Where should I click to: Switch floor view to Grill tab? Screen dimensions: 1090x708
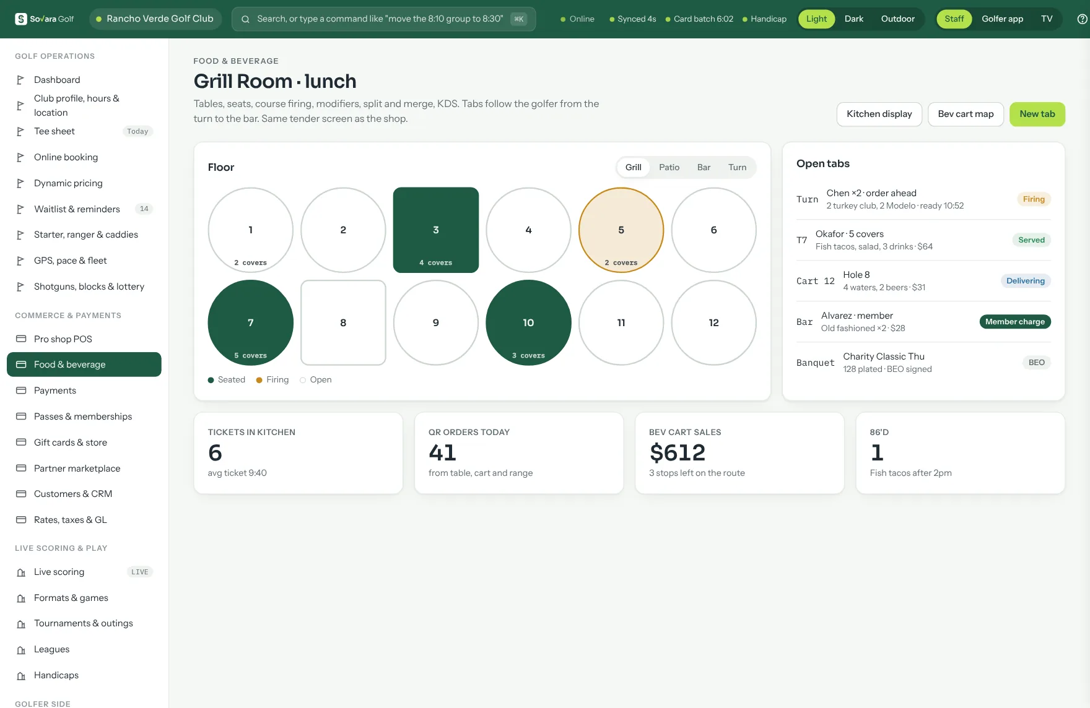[633, 167]
